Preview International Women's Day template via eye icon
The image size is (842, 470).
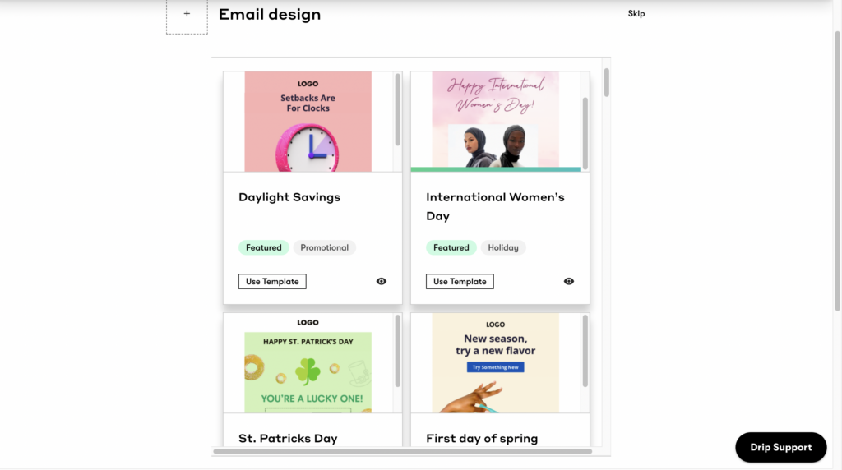(569, 281)
